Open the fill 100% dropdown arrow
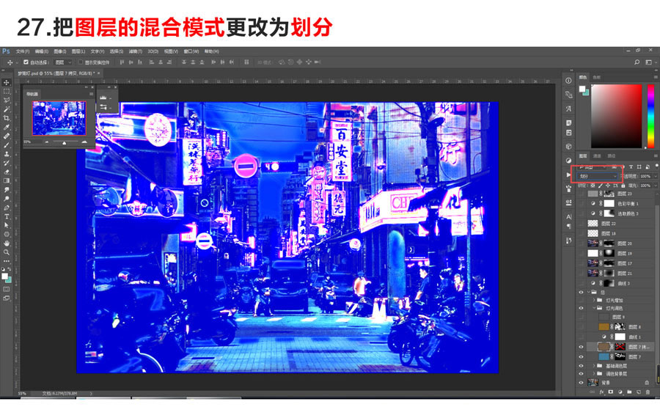The width and height of the screenshot is (660, 407). click(654, 186)
